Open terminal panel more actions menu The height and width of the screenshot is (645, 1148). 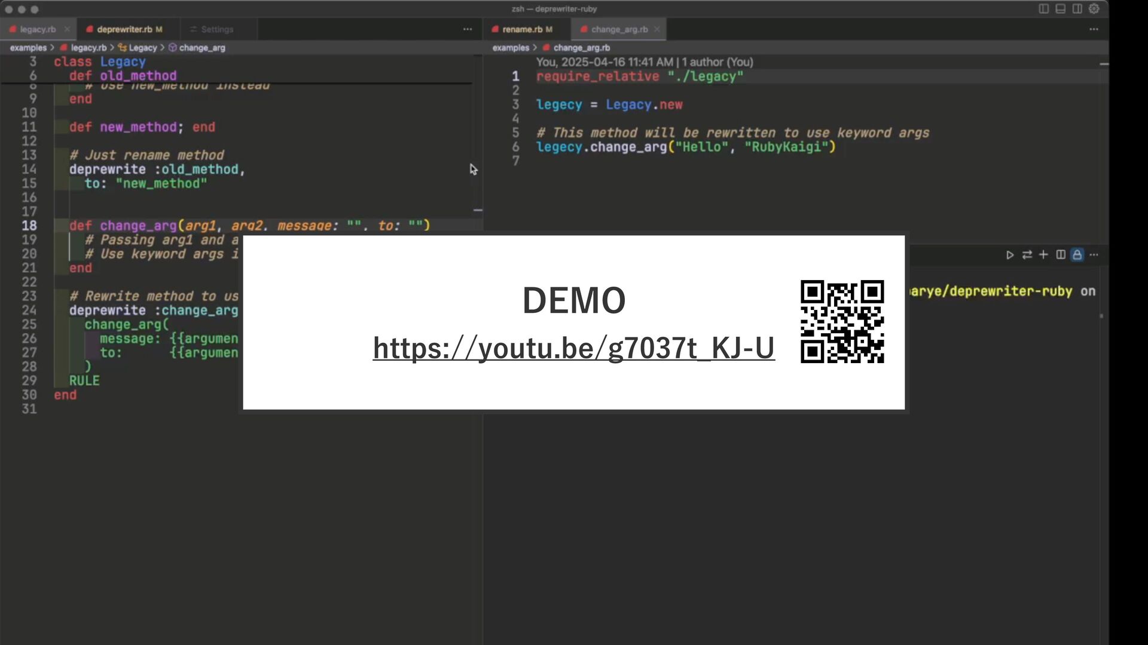click(x=1094, y=255)
